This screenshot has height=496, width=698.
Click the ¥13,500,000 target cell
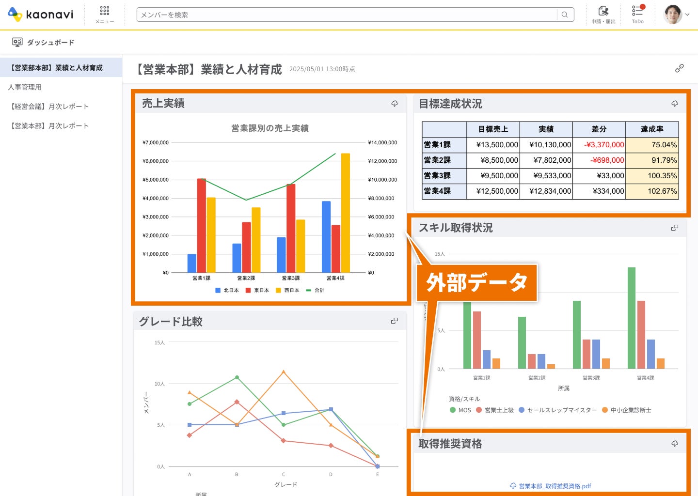(493, 145)
